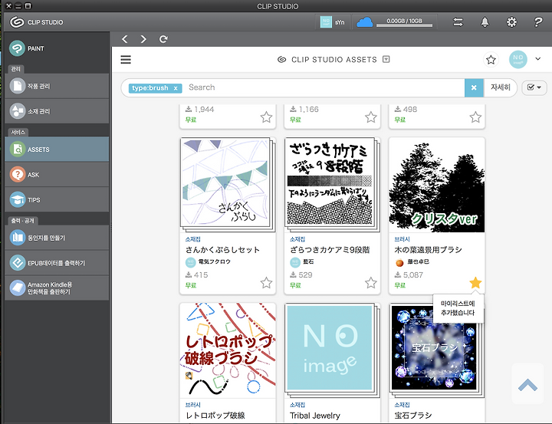Open author 藤也卓巳 profile
This screenshot has height=424, width=552.
pos(412,262)
